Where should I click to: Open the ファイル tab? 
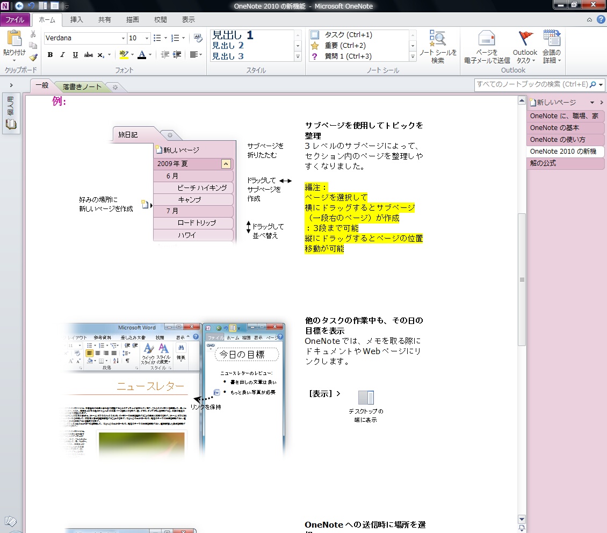[x=15, y=20]
